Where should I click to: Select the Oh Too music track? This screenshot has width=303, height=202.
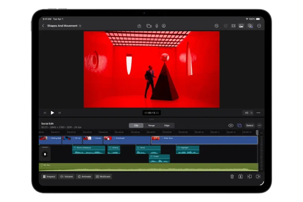point(149,167)
